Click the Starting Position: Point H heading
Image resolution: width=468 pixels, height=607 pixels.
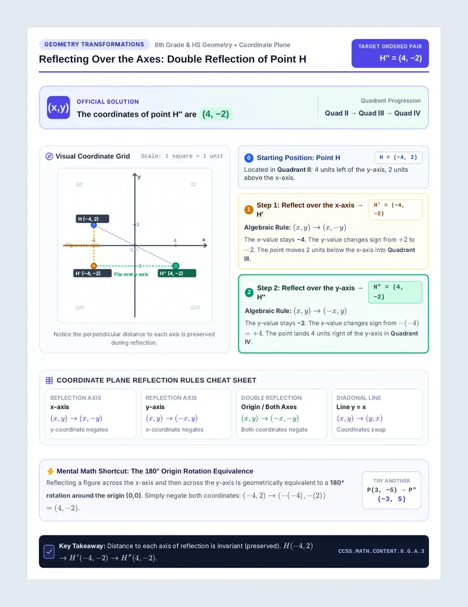(x=298, y=158)
